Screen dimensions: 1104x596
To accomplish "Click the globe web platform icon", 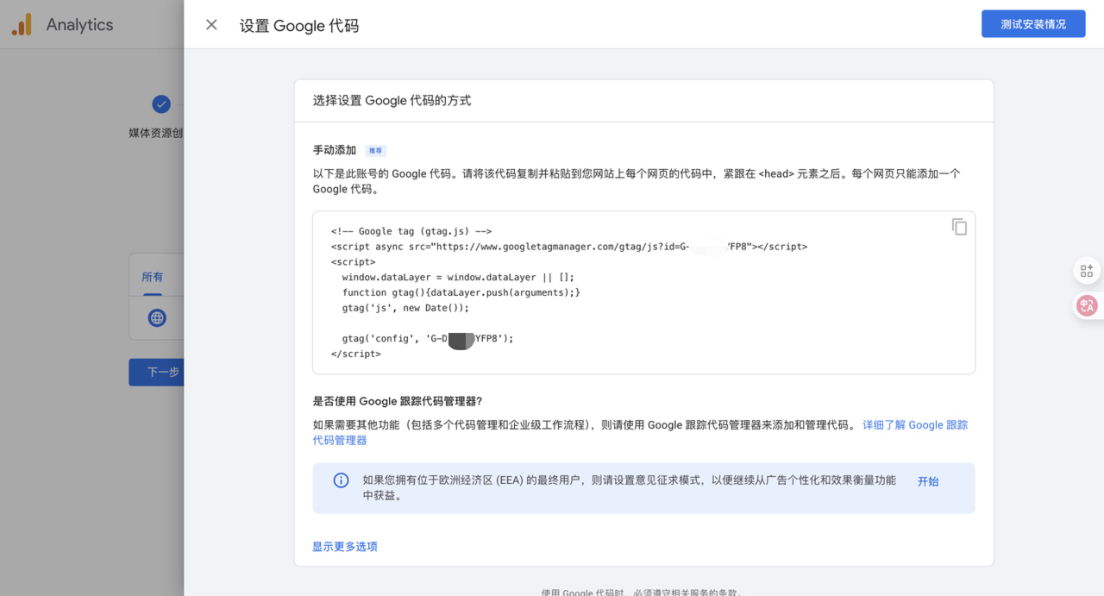I will click(x=157, y=318).
